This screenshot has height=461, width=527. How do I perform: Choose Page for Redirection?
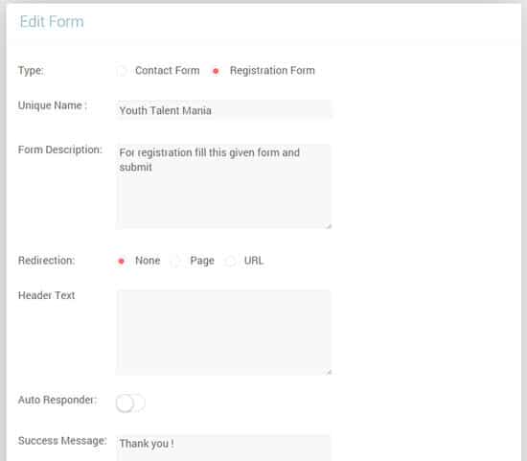pyautogui.click(x=175, y=261)
